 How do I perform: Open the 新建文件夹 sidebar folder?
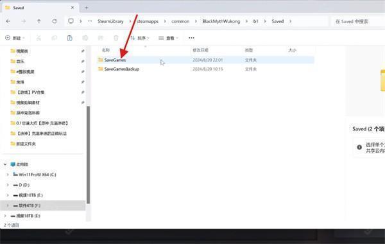pos(23,144)
